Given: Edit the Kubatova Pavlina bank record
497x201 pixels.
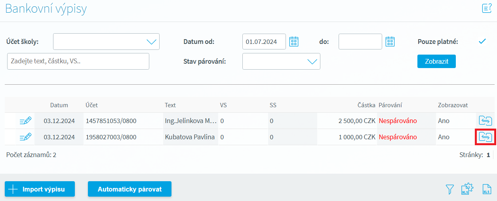Looking at the screenshot, I should 25,137.
